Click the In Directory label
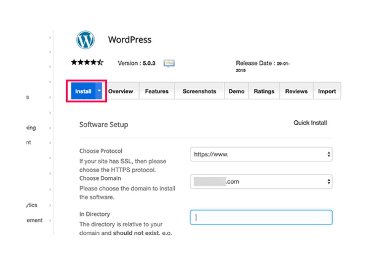Viewport: 378px width, 265px height. pyautogui.click(x=94, y=214)
